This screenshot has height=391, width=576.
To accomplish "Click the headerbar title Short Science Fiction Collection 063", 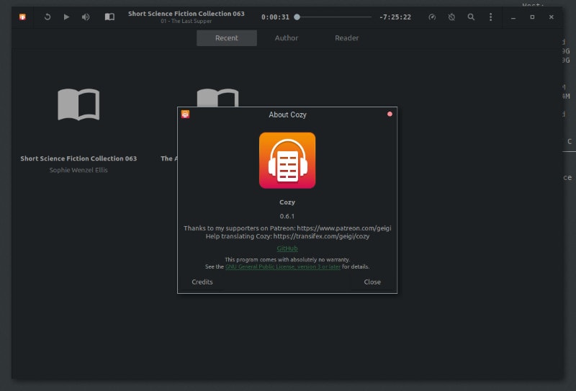I will pyautogui.click(x=186, y=14).
